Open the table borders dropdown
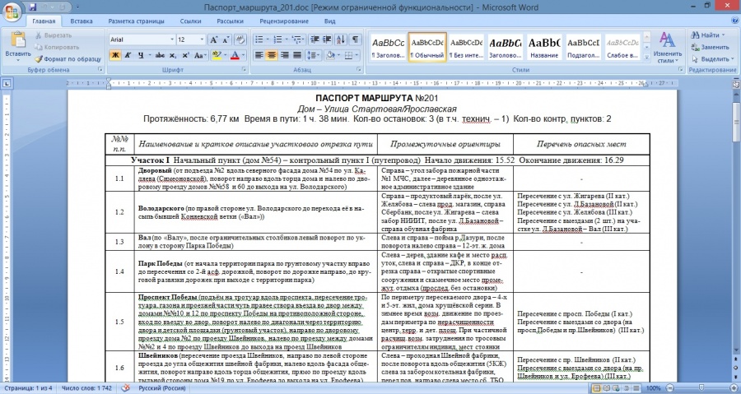Image resolution: width=741 pixels, height=394 pixels. coord(356,55)
